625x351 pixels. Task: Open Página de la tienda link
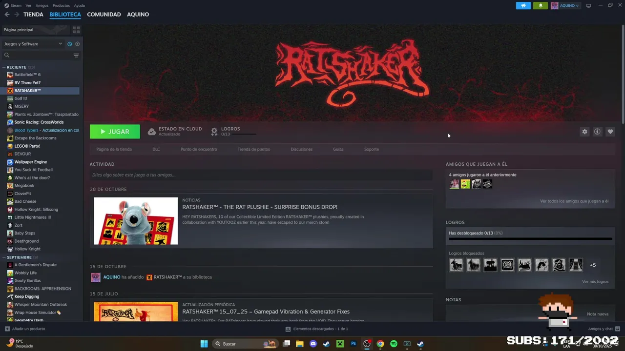114,149
